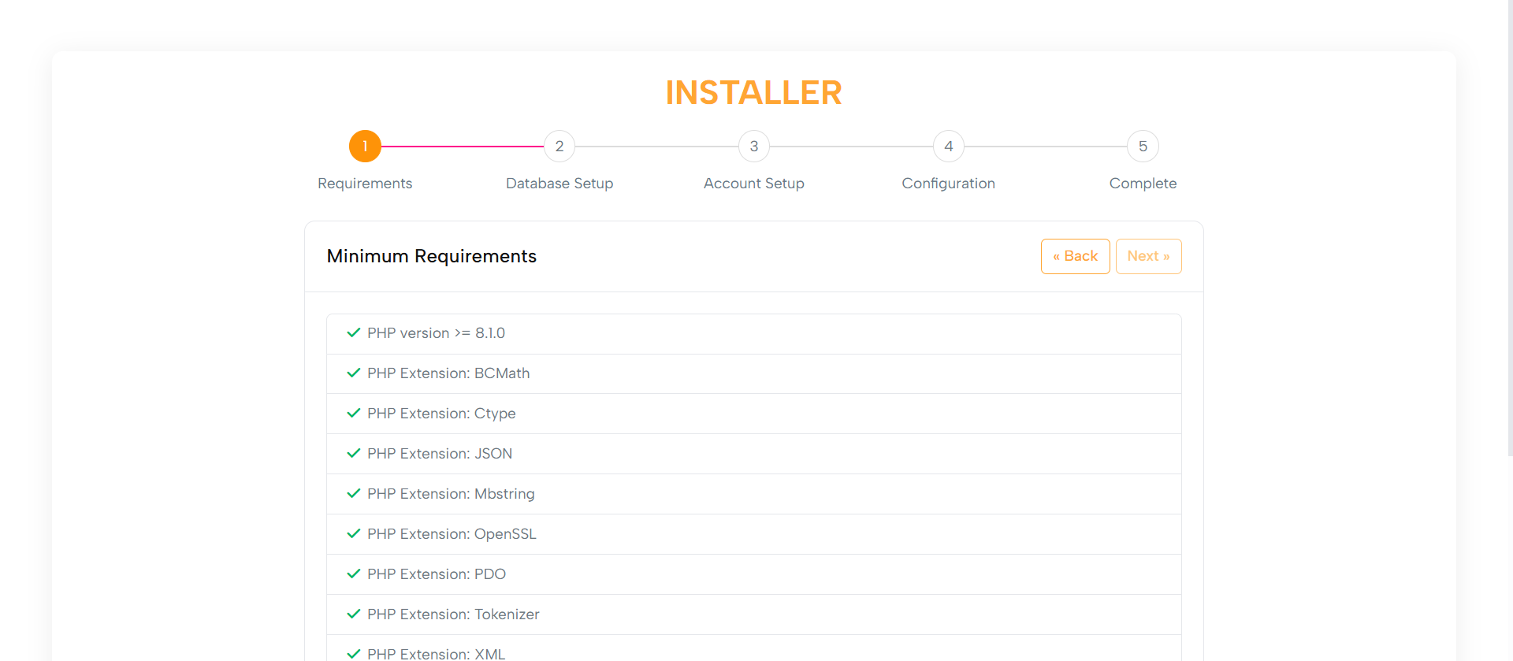Click the PDO extension checkmark icon
Screen dimensions: 1513x661
pyautogui.click(x=354, y=574)
